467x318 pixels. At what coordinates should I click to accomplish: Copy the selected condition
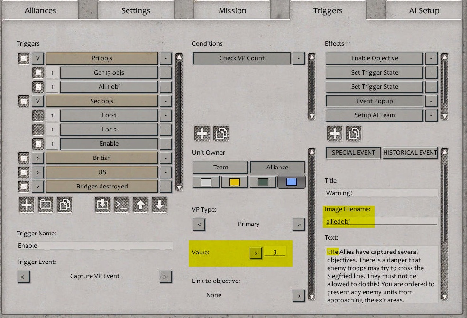[221, 133]
